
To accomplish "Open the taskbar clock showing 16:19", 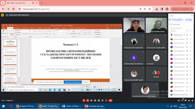I will (x=183, y=106).
